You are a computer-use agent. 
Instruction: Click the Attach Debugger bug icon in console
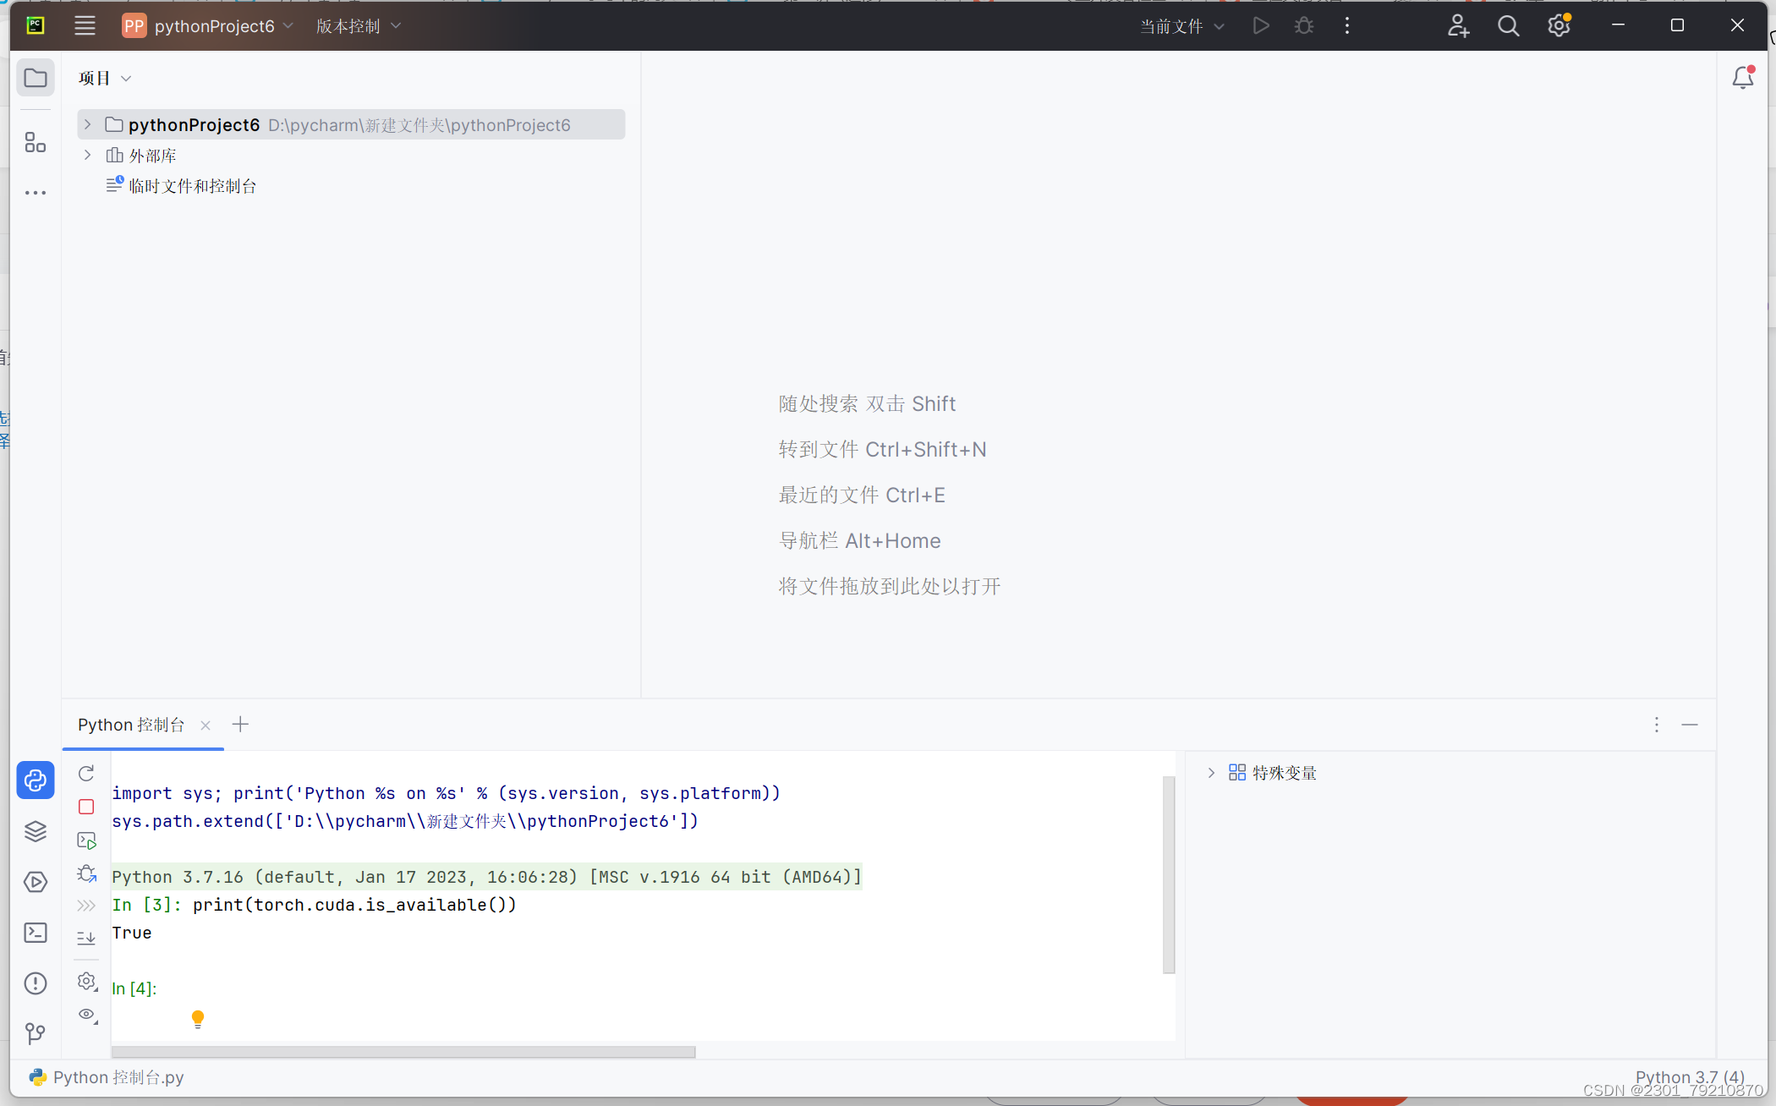86,873
